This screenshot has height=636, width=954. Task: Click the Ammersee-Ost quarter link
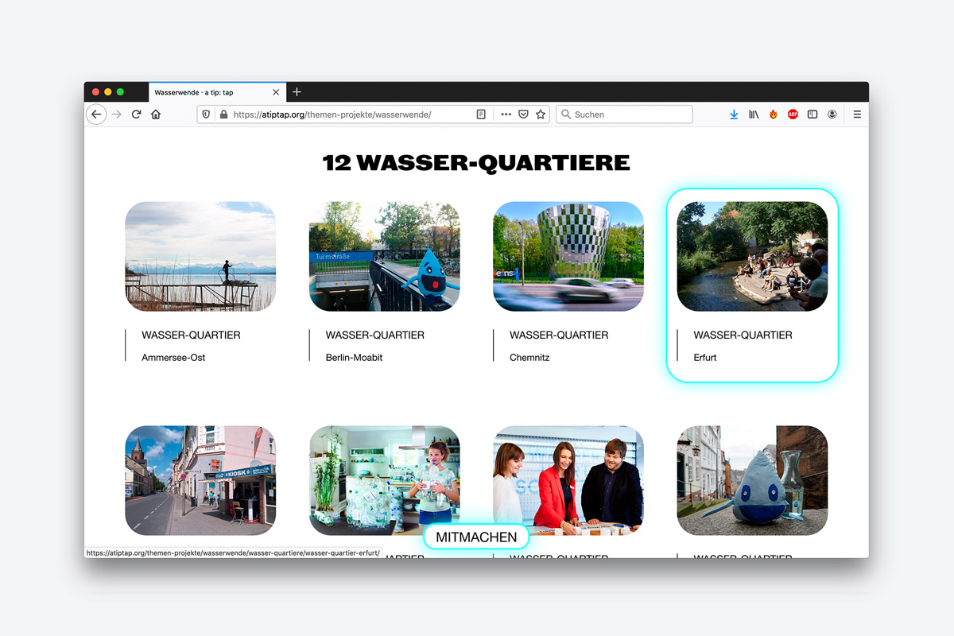coord(173,358)
